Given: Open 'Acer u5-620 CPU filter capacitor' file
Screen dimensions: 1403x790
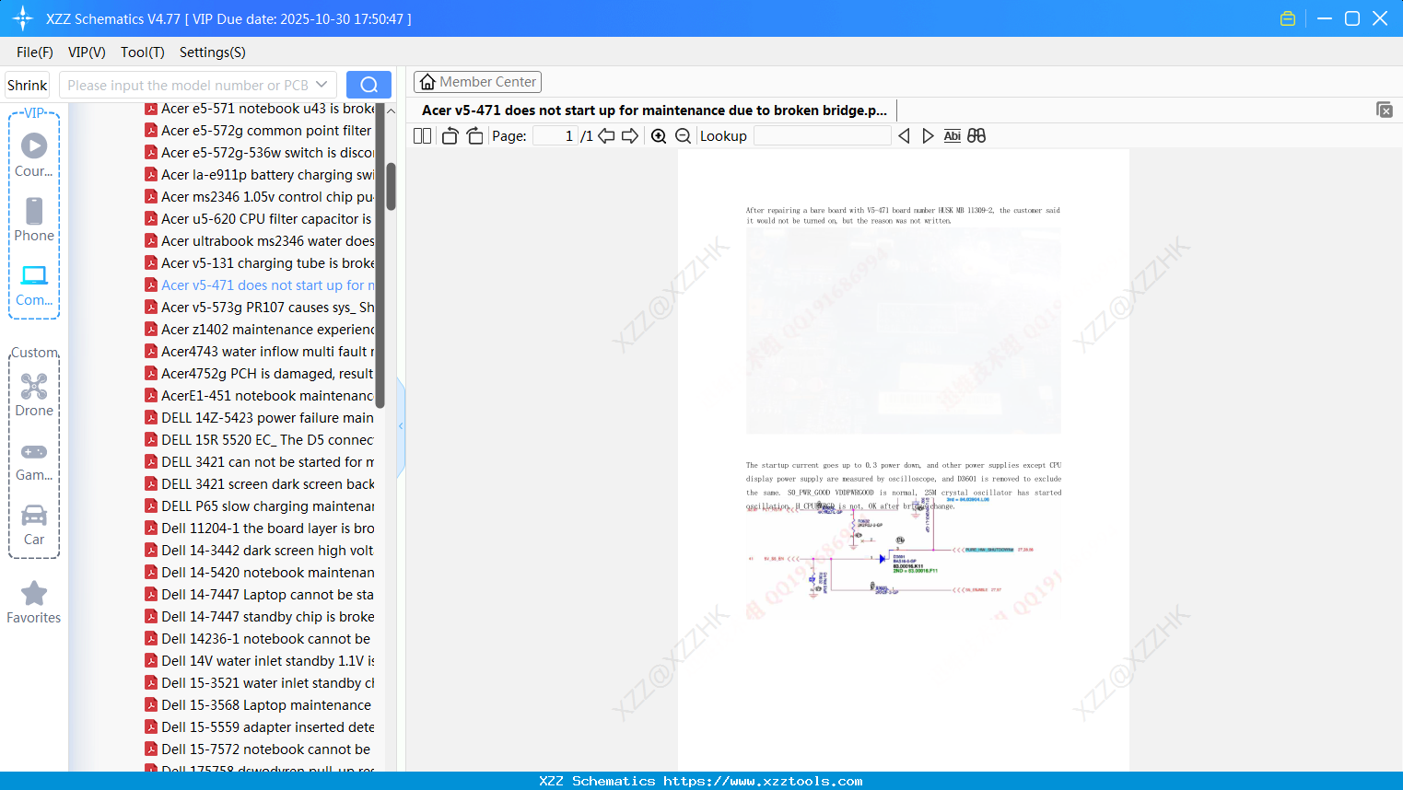Looking at the screenshot, I should (x=260, y=219).
